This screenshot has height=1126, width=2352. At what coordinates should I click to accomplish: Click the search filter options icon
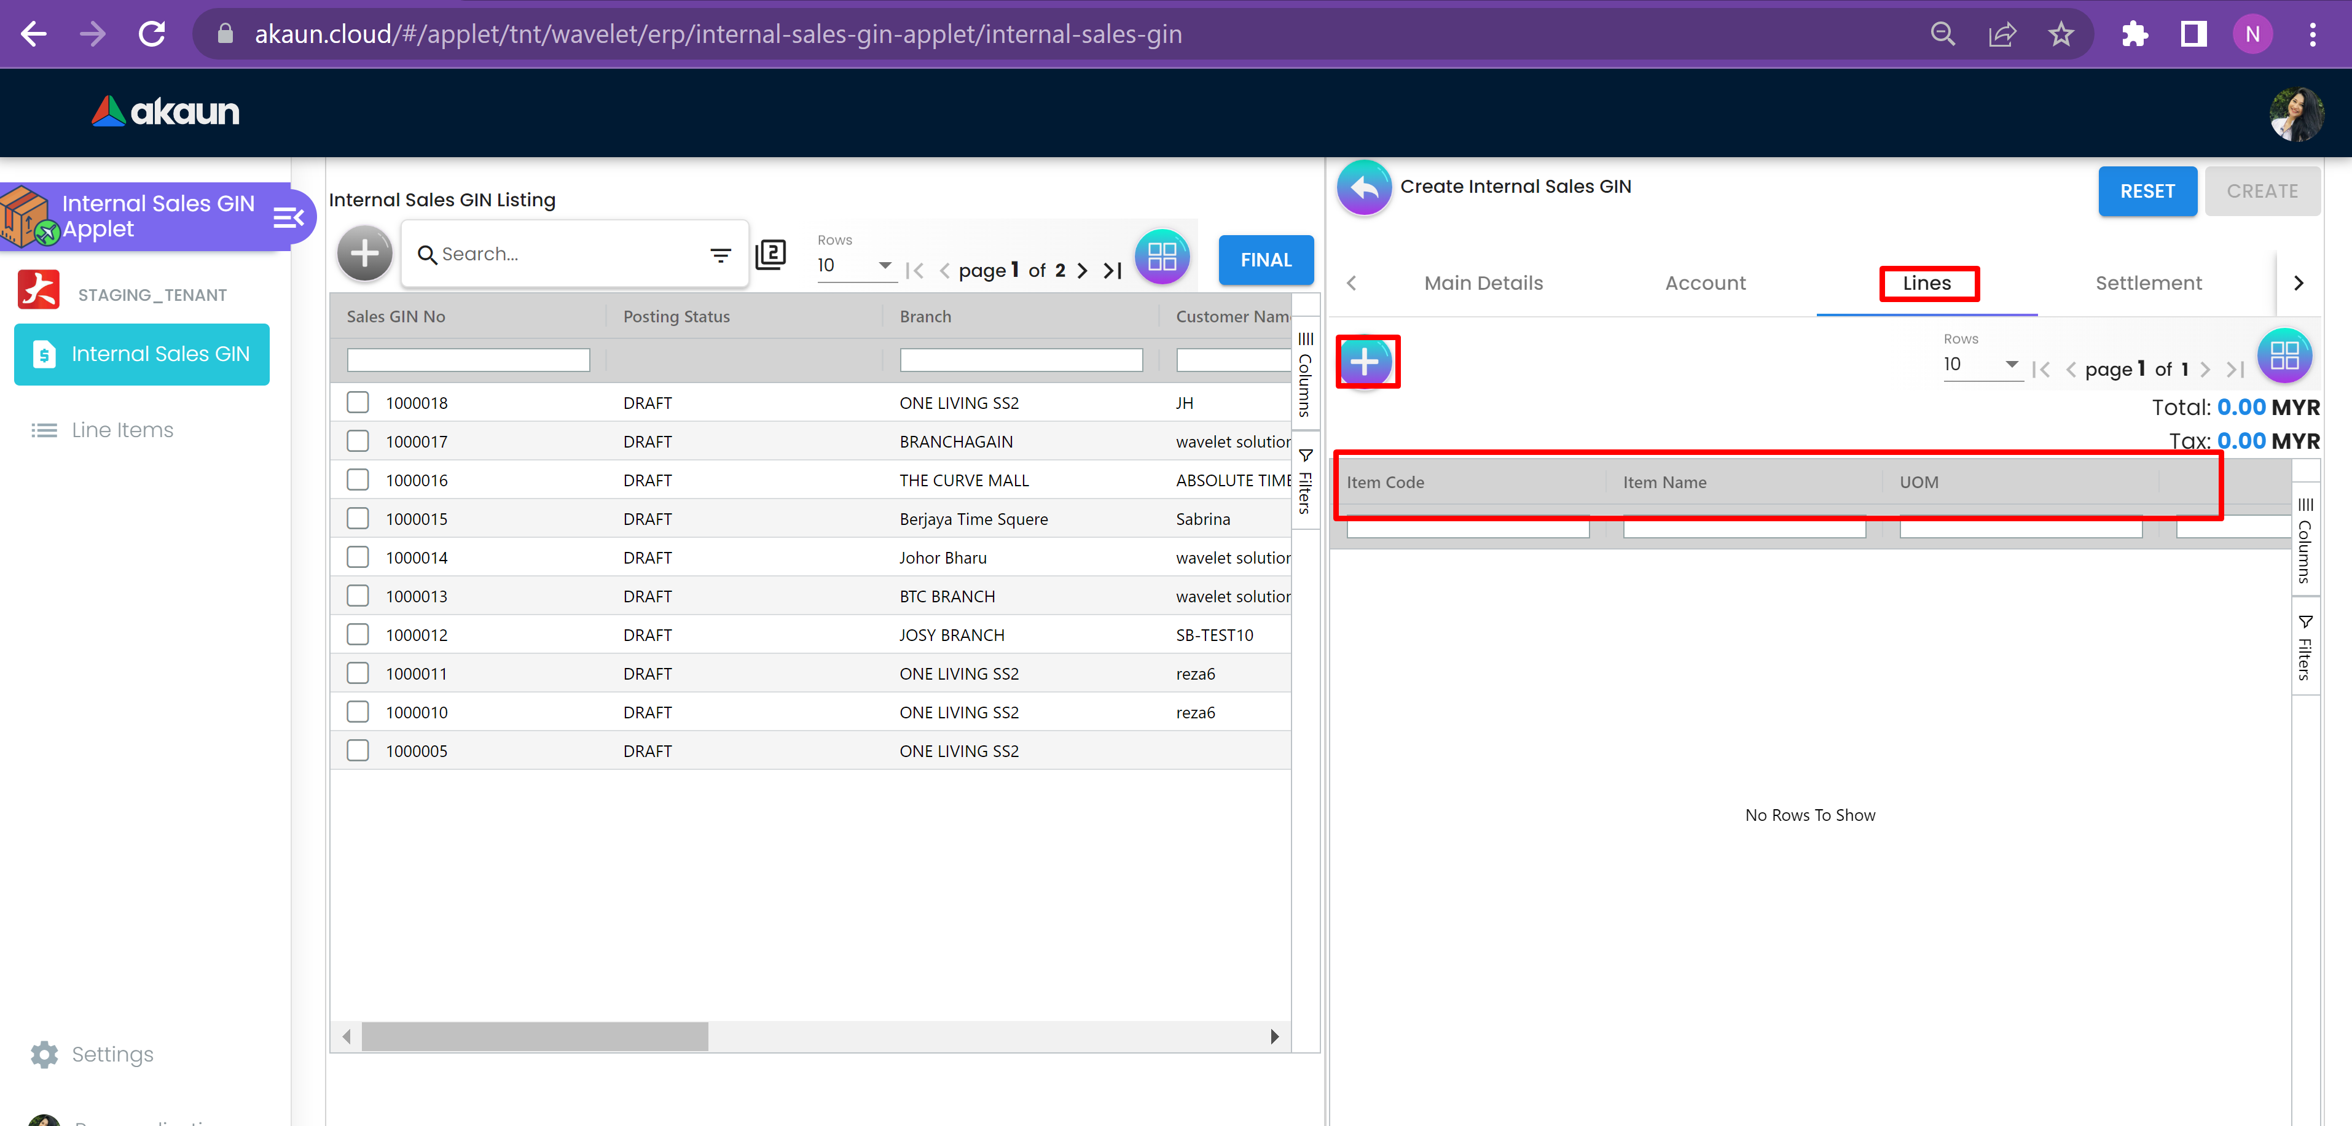click(x=720, y=255)
